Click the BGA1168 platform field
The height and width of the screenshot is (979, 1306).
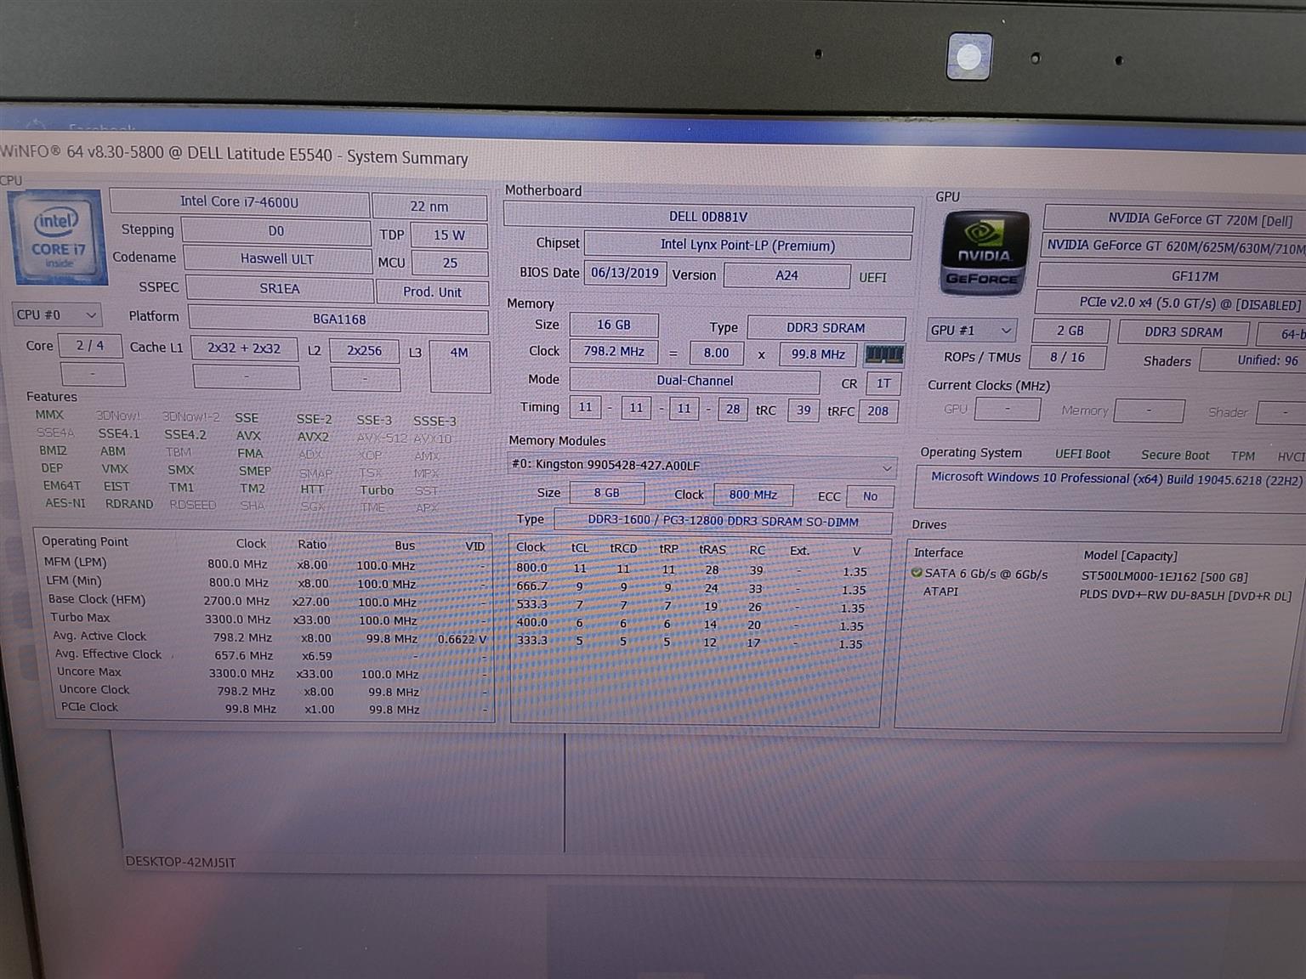coord(338,320)
